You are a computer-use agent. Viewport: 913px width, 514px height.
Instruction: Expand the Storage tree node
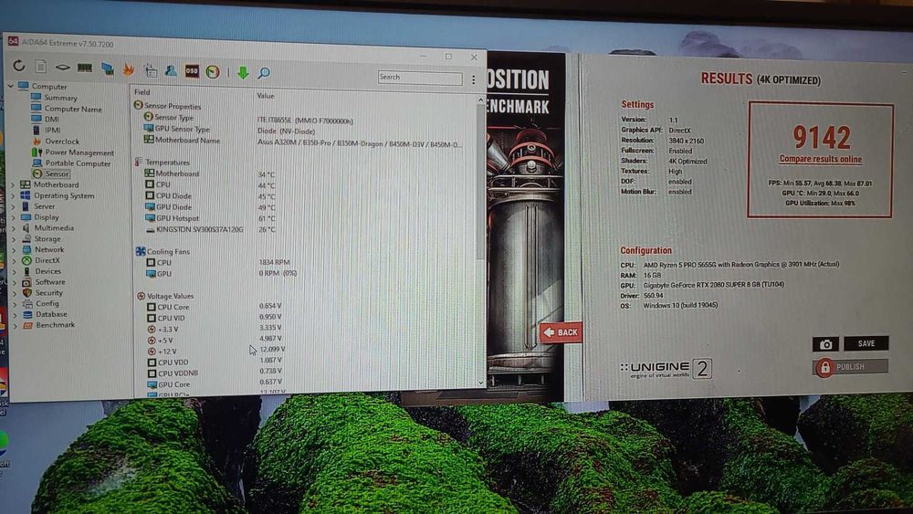(14, 238)
